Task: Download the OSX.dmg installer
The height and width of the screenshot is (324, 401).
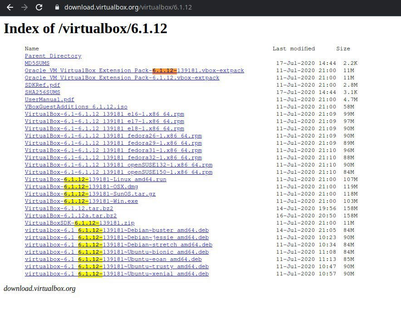Action: click(x=81, y=187)
